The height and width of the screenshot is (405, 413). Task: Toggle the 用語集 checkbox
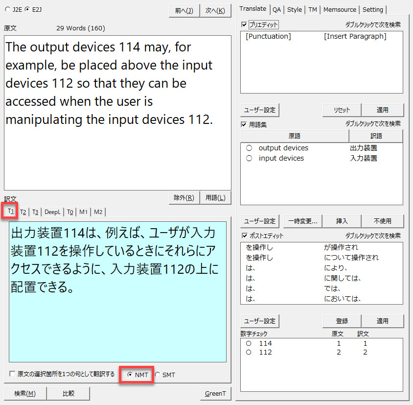point(245,124)
